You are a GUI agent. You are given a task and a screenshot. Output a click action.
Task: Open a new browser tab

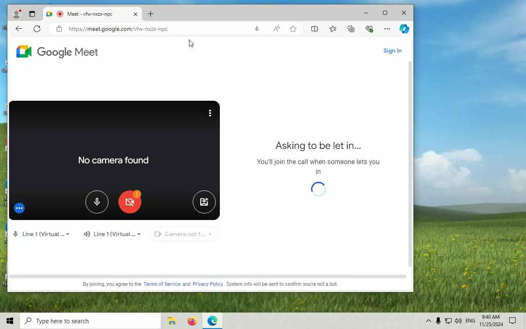[151, 14]
